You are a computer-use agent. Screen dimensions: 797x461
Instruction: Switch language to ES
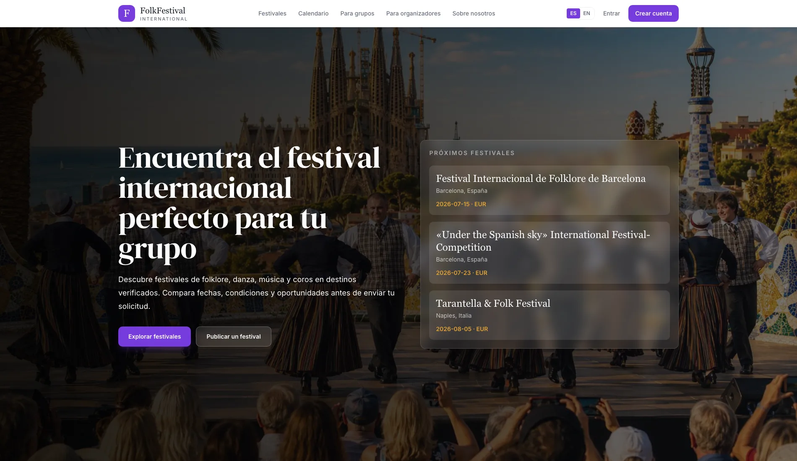573,13
